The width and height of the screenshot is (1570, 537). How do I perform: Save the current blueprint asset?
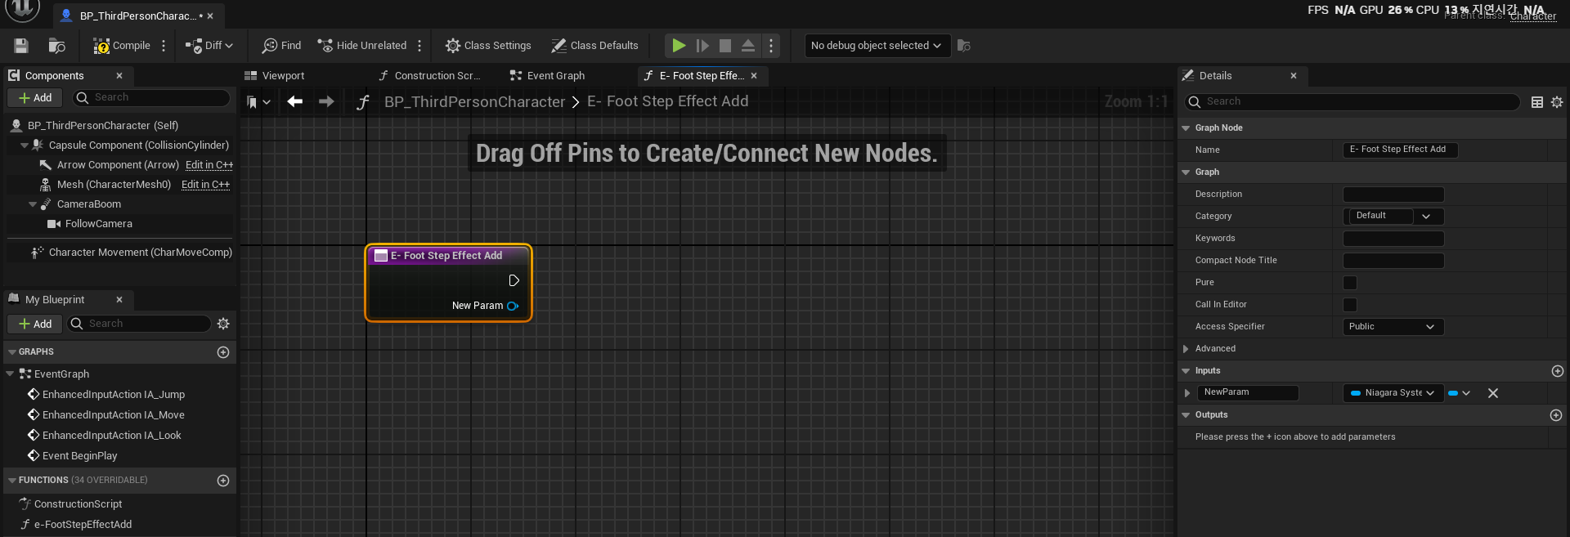point(21,46)
